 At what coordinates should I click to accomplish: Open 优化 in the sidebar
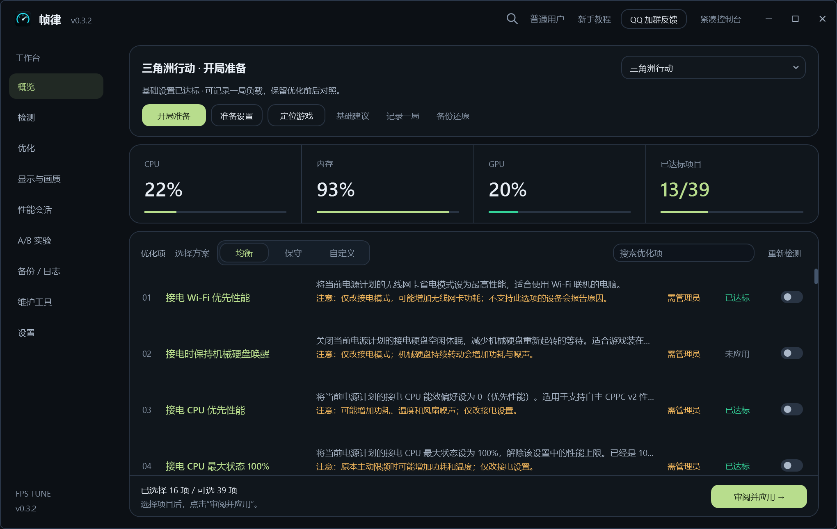(56, 148)
